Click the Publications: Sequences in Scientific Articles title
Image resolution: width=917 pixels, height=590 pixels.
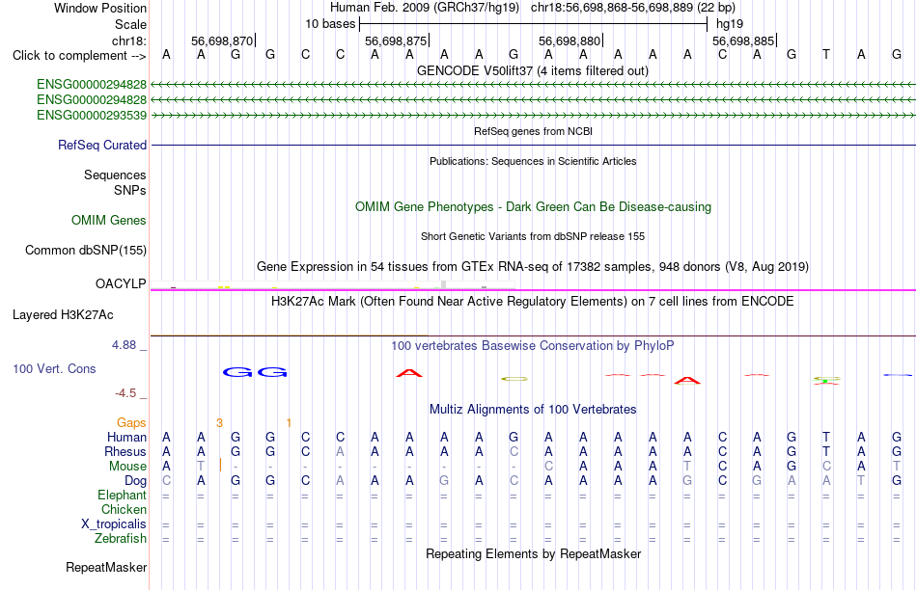coord(533,161)
